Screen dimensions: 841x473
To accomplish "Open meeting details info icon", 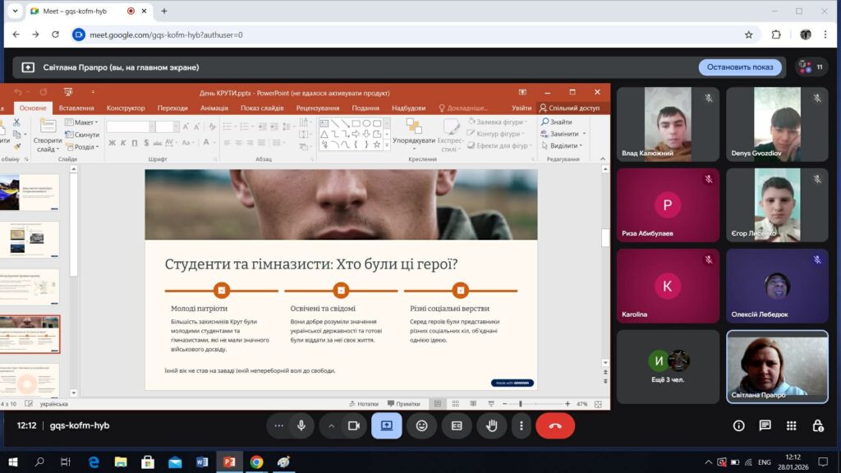I will click(738, 425).
